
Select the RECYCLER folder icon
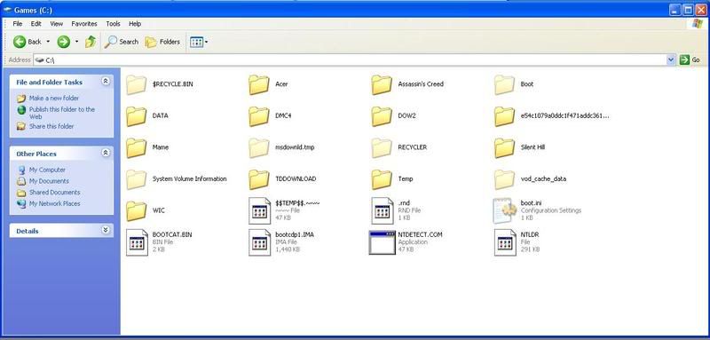tap(382, 148)
